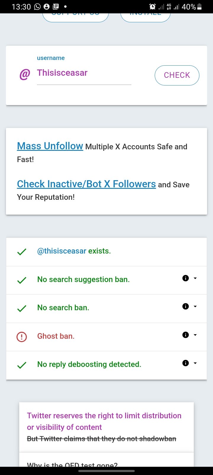Tap the alarm icon in status bar
The height and width of the screenshot is (475, 213).
click(x=152, y=7)
